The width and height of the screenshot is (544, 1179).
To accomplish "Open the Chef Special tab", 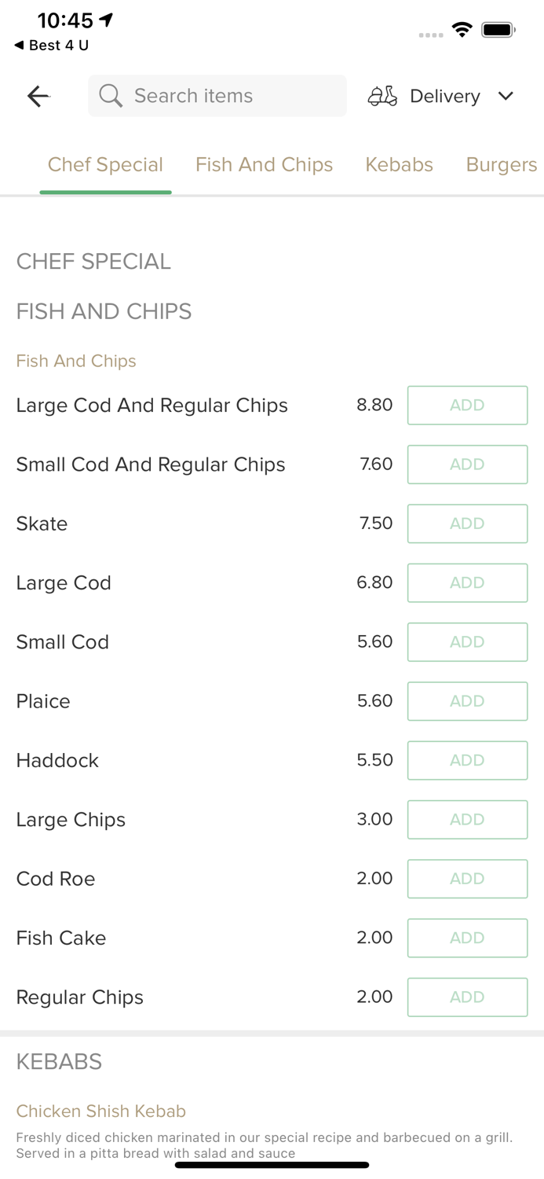I will tap(105, 165).
